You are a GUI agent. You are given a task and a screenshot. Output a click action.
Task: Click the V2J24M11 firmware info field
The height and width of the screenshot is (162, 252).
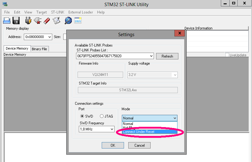[x=100, y=75]
